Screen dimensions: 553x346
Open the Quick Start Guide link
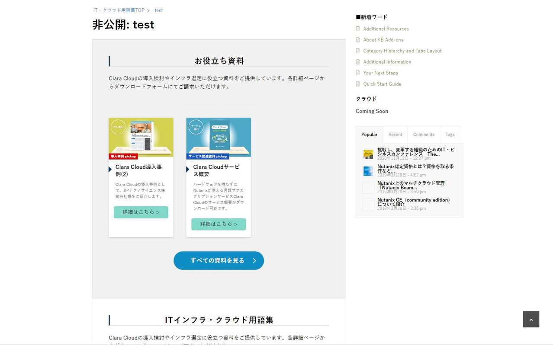click(x=382, y=84)
